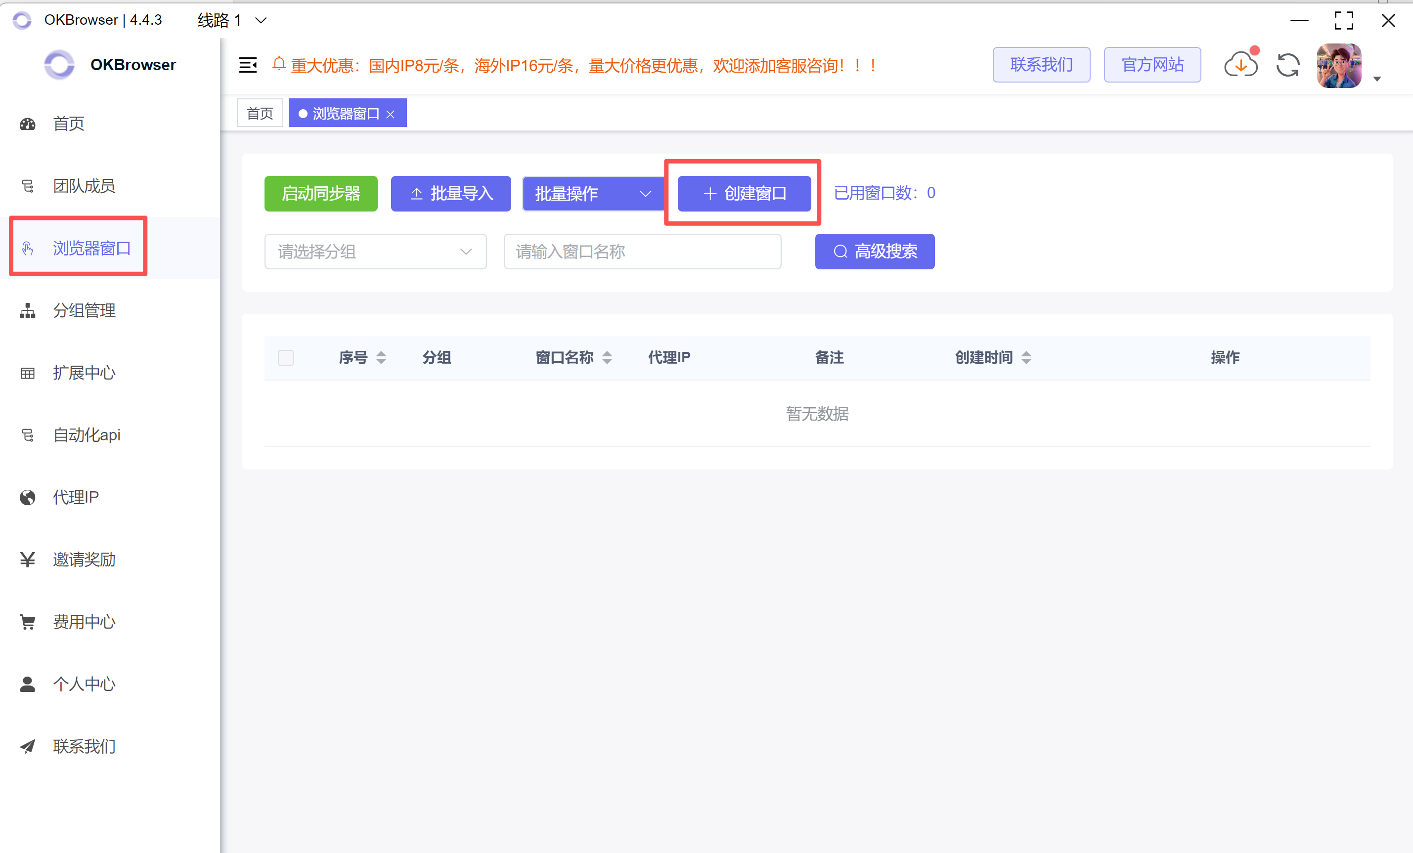Switch to the 首页 tab
The height and width of the screenshot is (853, 1413).
[x=260, y=113]
